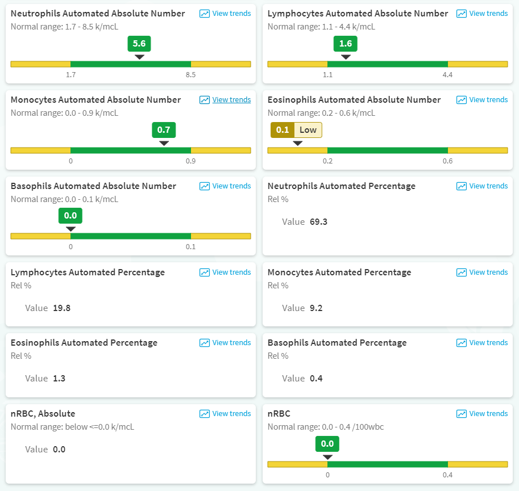Click the Neutrophils Automated Percentage value 69.3
Image resolution: width=519 pixels, height=491 pixels.
[318, 222]
